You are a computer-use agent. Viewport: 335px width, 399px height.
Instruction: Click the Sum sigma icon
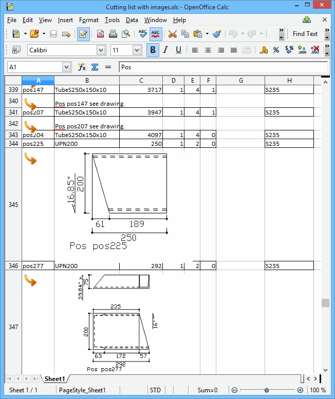(95, 67)
